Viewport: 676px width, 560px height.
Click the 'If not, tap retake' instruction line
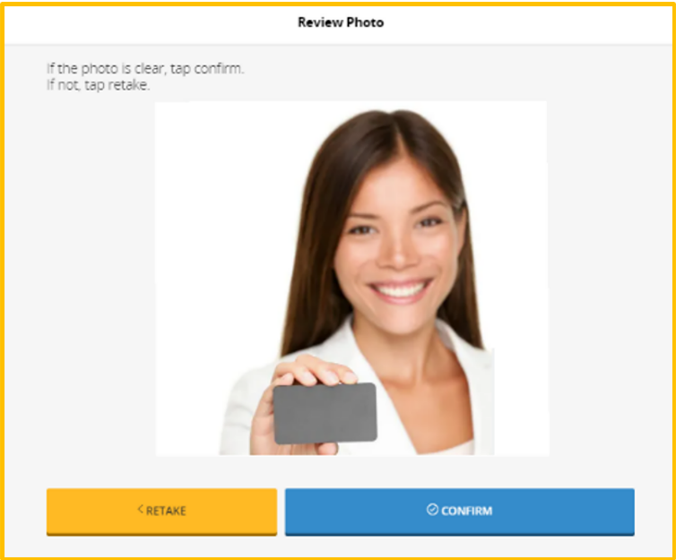(99, 85)
